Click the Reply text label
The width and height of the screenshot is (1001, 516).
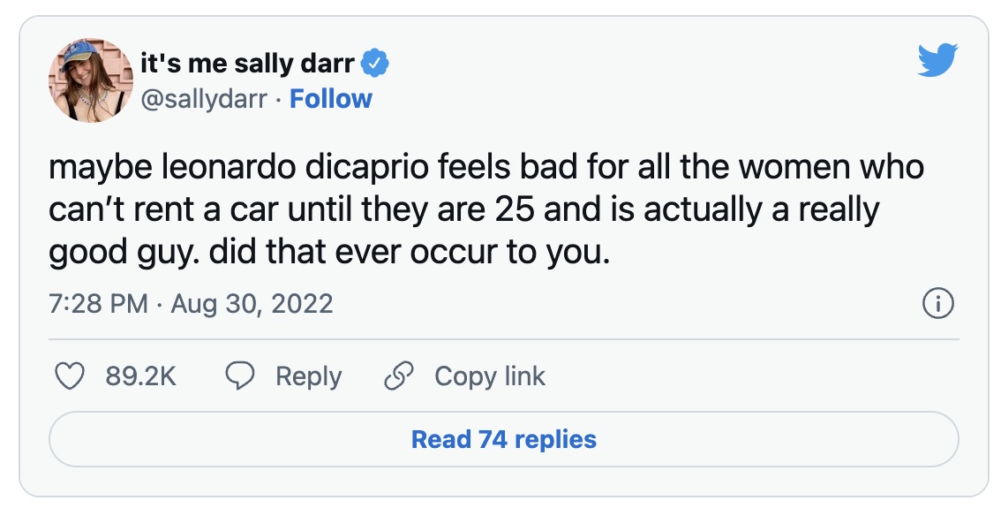click(x=308, y=376)
